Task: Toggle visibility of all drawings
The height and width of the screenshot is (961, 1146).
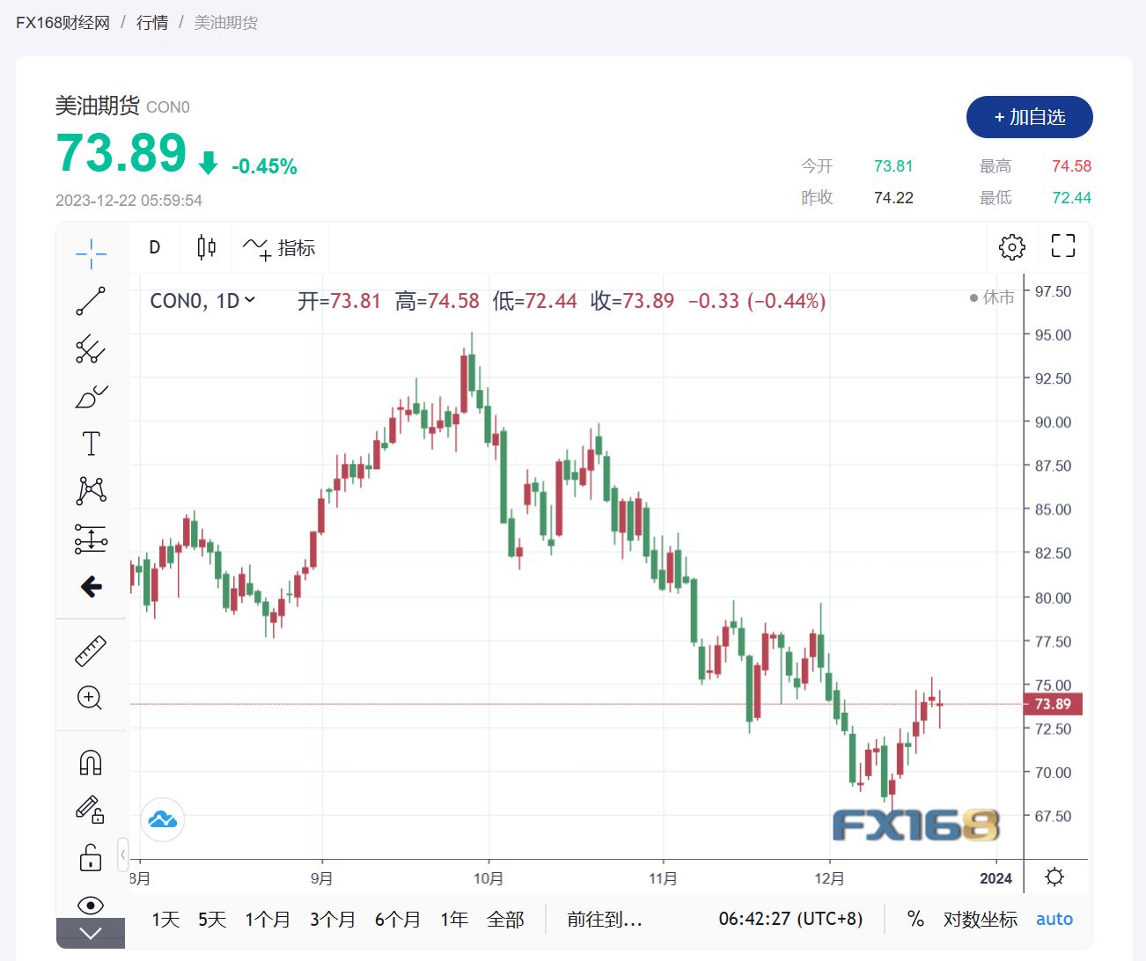Action: [x=91, y=905]
